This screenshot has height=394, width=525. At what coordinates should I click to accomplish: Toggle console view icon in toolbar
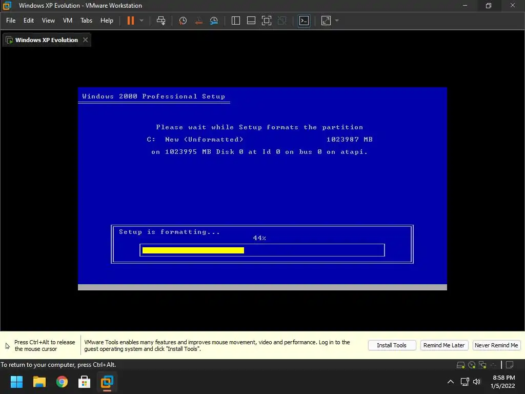pyautogui.click(x=304, y=21)
